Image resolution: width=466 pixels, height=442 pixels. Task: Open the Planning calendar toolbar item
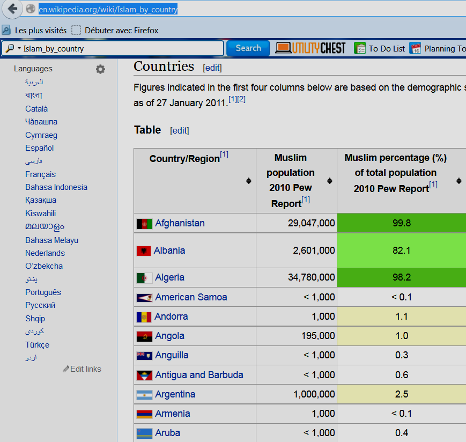point(437,49)
